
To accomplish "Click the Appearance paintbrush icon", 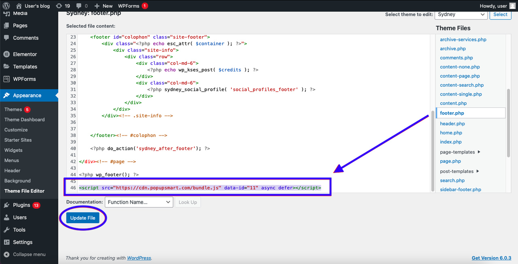I will click(6, 96).
